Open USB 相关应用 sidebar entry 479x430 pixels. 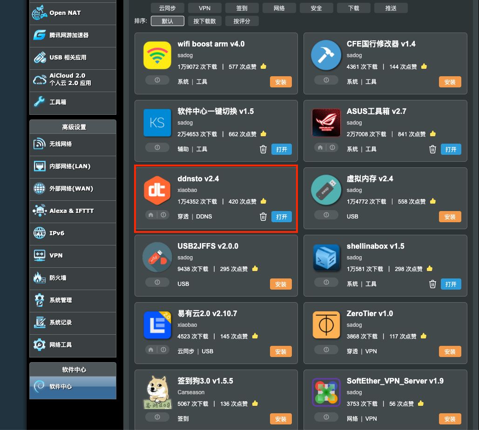[73, 58]
